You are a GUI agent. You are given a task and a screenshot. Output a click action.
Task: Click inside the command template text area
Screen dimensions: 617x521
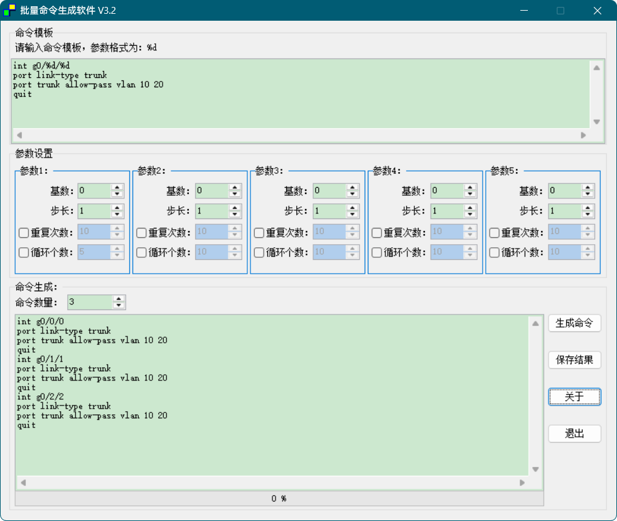click(x=300, y=94)
